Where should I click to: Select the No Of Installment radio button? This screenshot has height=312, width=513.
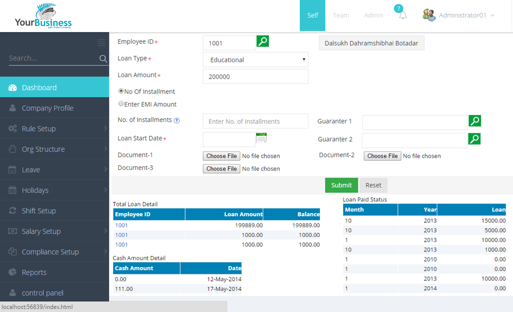point(121,91)
